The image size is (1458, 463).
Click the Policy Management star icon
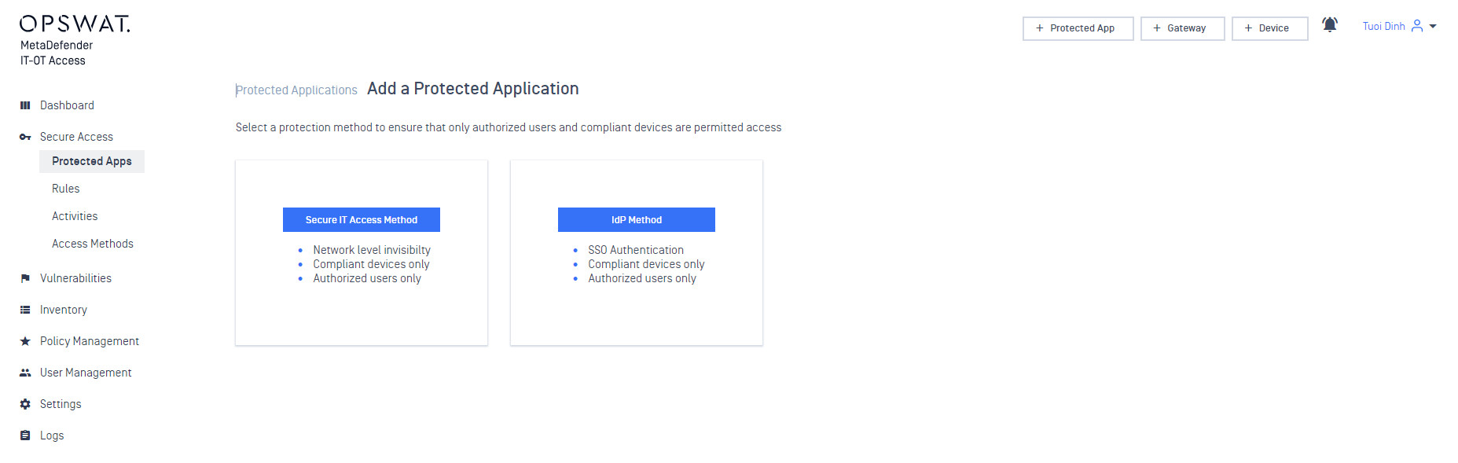pyautogui.click(x=25, y=341)
